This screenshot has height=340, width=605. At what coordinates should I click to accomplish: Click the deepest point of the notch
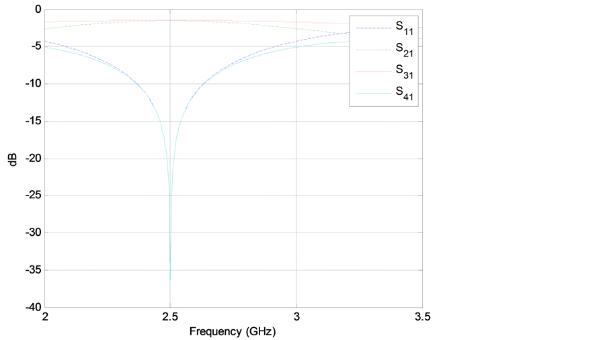pyautogui.click(x=170, y=278)
